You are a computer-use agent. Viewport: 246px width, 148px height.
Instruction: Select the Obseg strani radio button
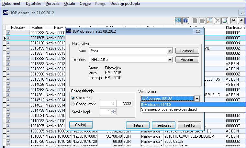73,104
